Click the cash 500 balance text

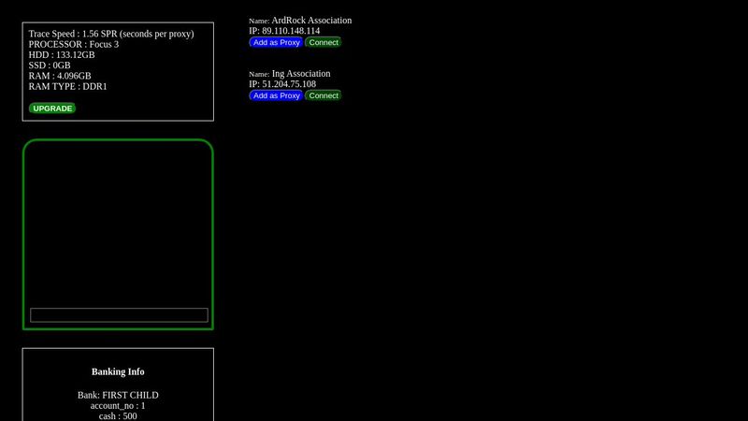(x=118, y=415)
